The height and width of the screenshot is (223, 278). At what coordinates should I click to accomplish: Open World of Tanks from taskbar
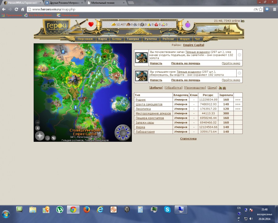tap(127, 210)
